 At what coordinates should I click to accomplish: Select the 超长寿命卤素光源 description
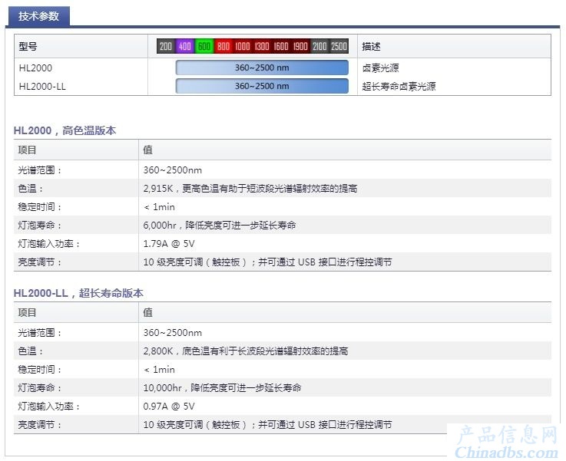pyautogui.click(x=399, y=87)
